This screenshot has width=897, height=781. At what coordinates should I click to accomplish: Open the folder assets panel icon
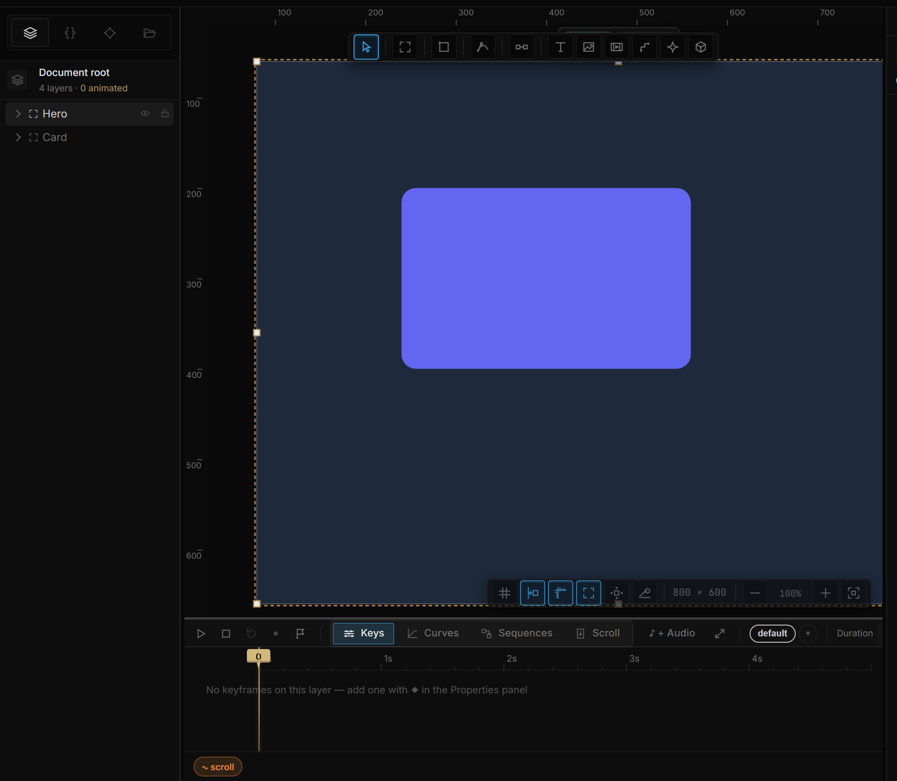[x=149, y=33]
